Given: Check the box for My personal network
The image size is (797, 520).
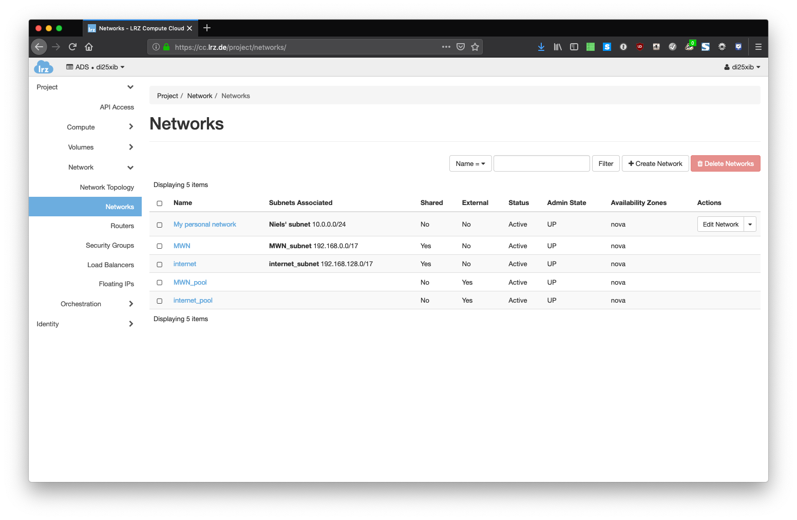Looking at the screenshot, I should click(160, 225).
